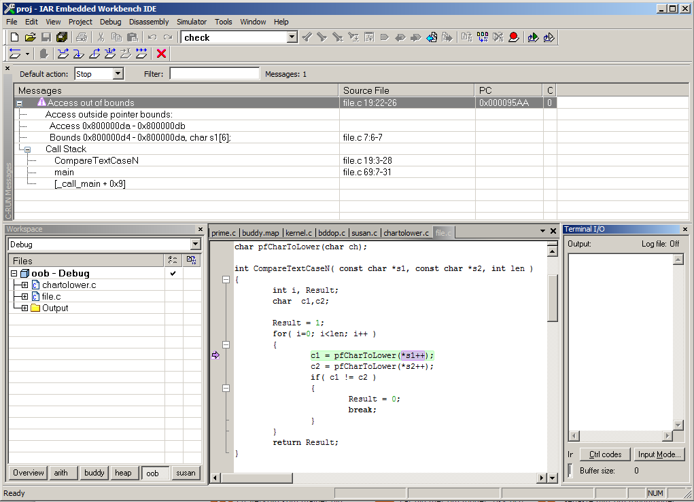Open the Debug configuration dropdown in Workspace
The height and width of the screenshot is (502, 694).
[x=196, y=244]
